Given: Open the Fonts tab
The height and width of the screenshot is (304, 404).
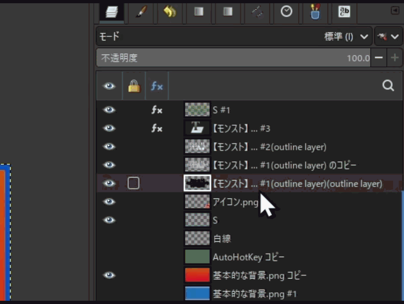Looking at the screenshot, I should coord(344,12).
